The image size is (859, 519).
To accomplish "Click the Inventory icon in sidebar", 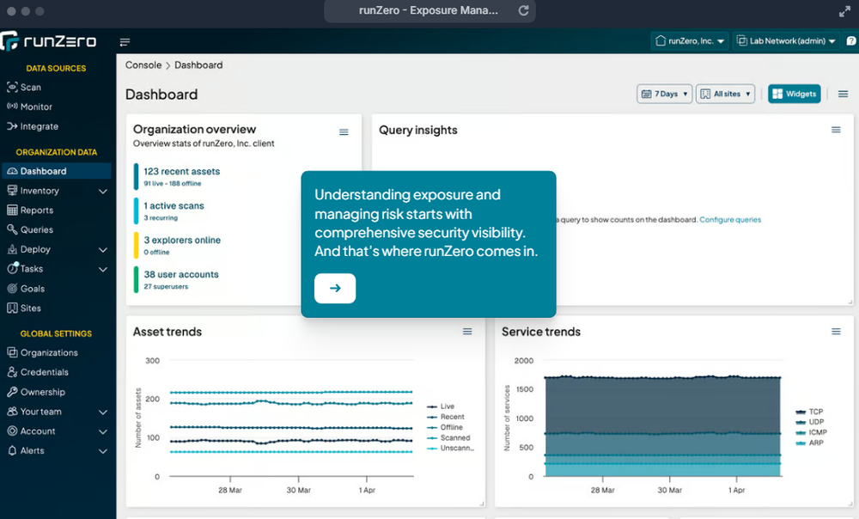I will (x=12, y=190).
